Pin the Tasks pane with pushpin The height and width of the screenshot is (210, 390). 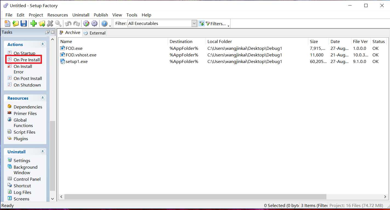click(x=47, y=32)
